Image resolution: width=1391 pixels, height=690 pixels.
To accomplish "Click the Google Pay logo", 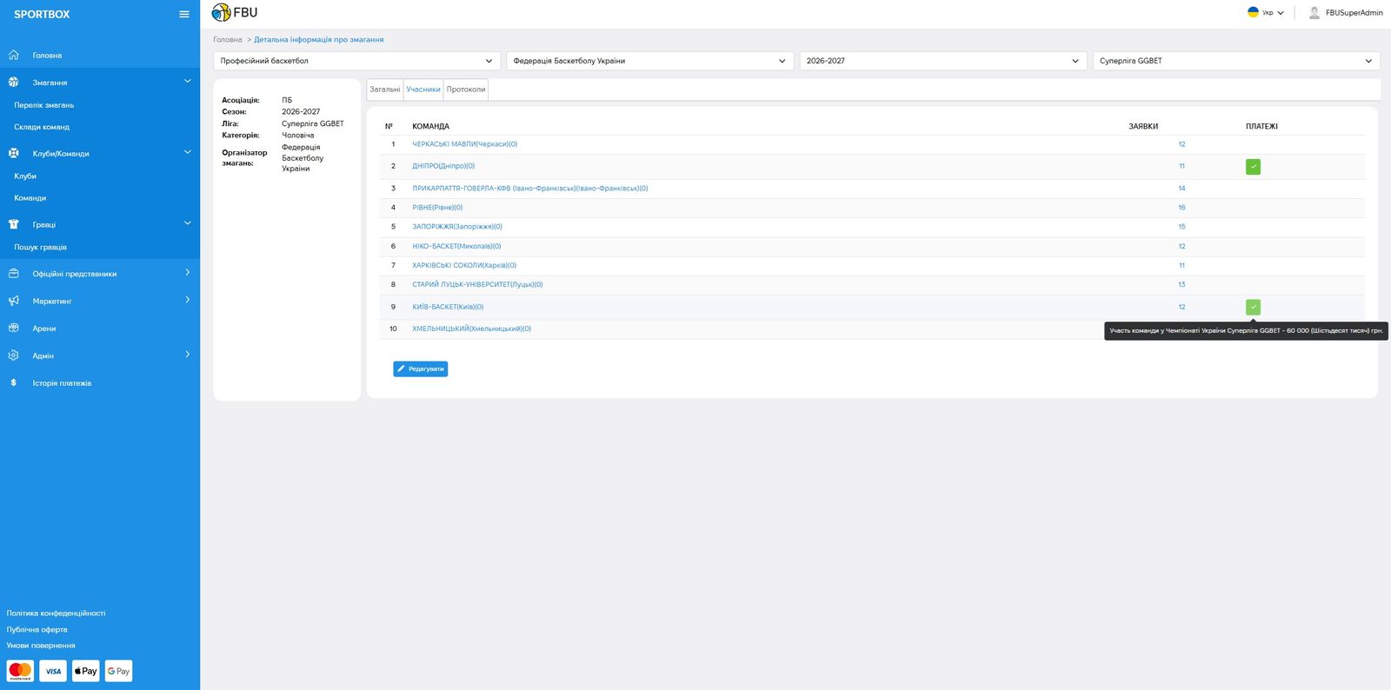I will pos(119,671).
